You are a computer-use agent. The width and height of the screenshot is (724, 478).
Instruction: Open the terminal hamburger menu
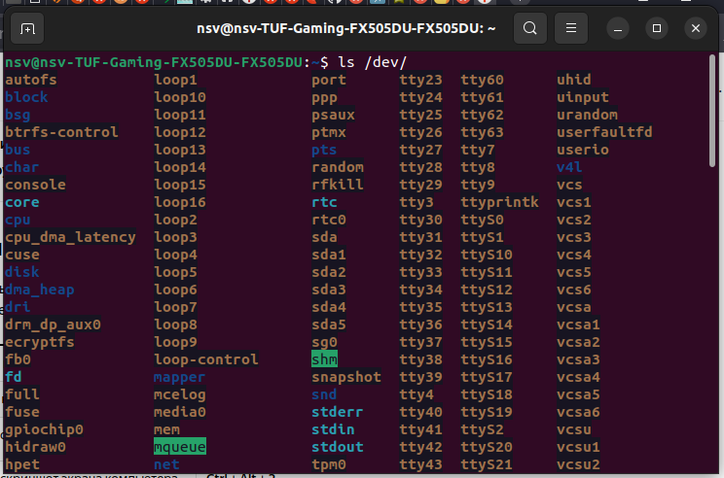(x=571, y=28)
